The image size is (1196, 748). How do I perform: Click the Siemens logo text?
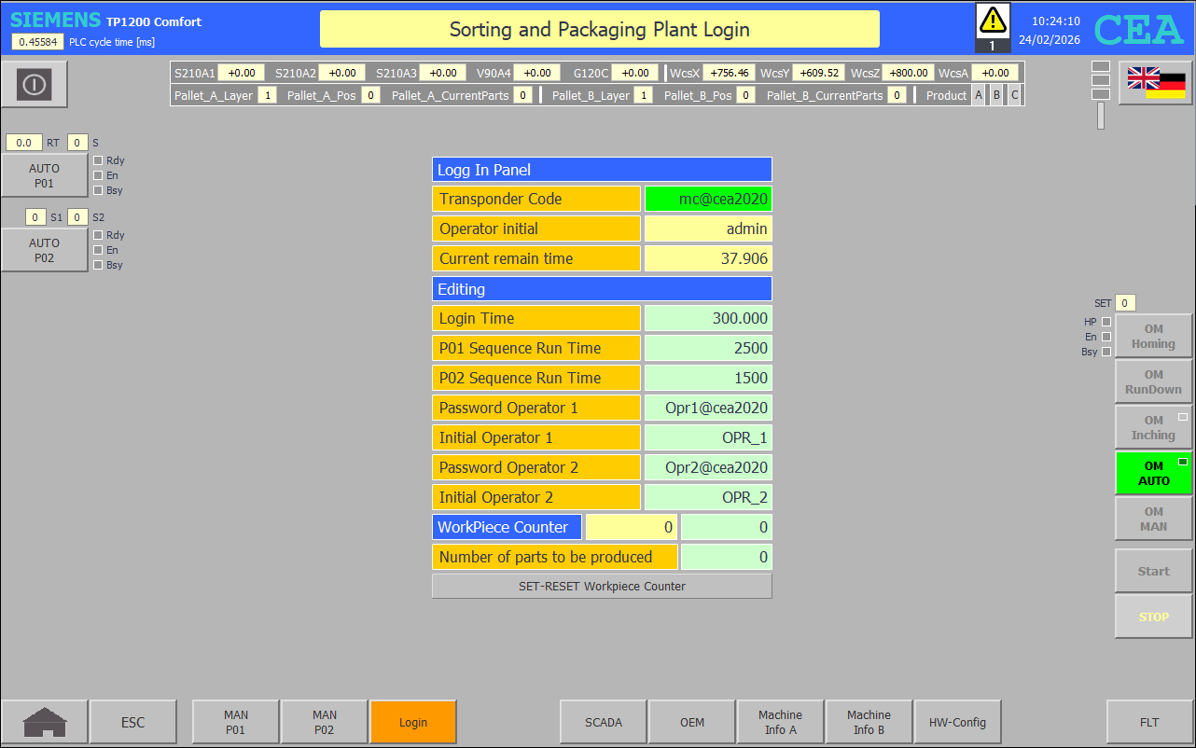tap(55, 21)
